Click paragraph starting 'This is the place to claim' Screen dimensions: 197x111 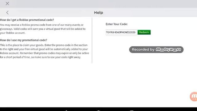(44, 51)
